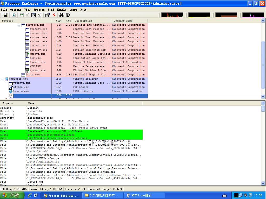The image size is (266, 199).
Task: Sort by the Company Name column header
Action: pyautogui.click(x=129, y=21)
